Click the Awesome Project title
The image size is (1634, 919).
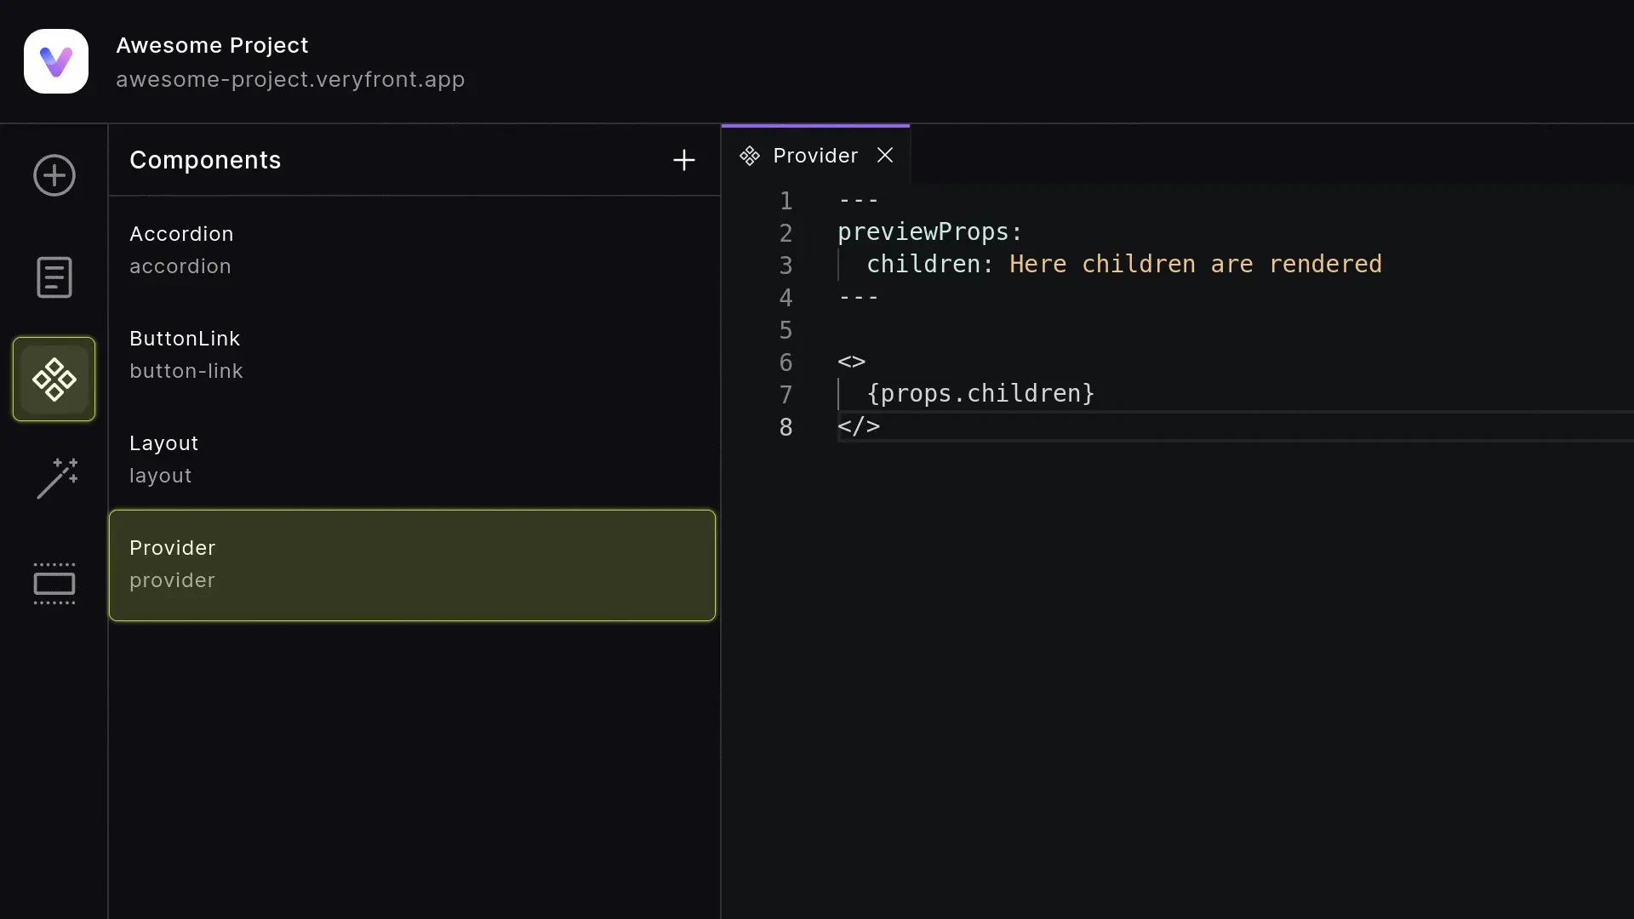(212, 44)
